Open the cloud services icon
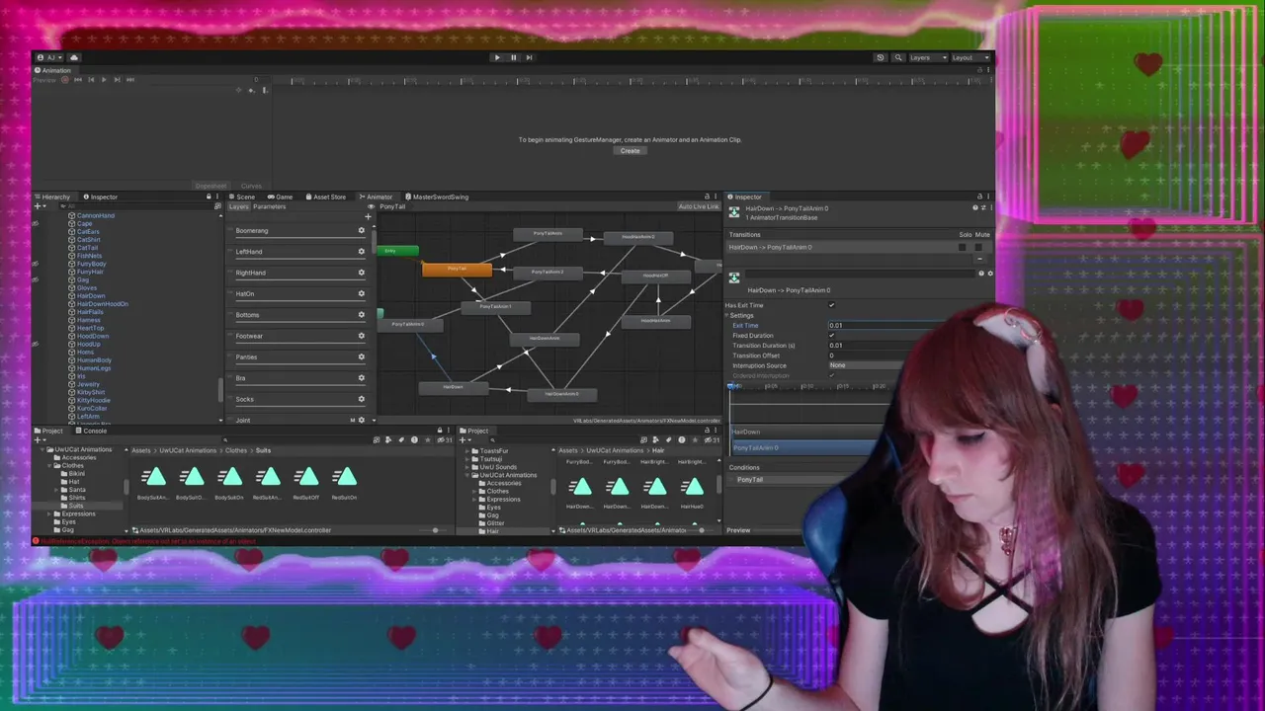The height and width of the screenshot is (711, 1265). pos(74,57)
